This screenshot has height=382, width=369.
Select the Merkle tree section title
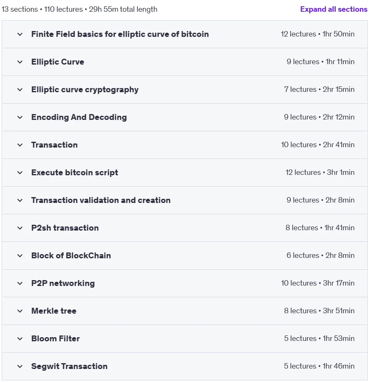[x=54, y=311]
